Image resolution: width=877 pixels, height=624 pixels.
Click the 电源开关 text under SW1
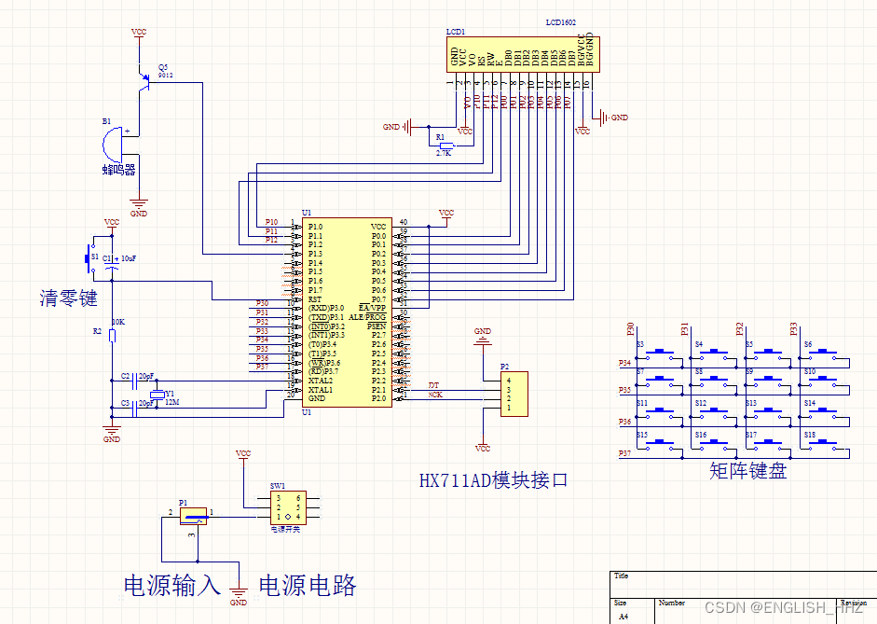(286, 529)
